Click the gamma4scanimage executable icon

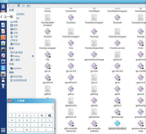click(94, 54)
